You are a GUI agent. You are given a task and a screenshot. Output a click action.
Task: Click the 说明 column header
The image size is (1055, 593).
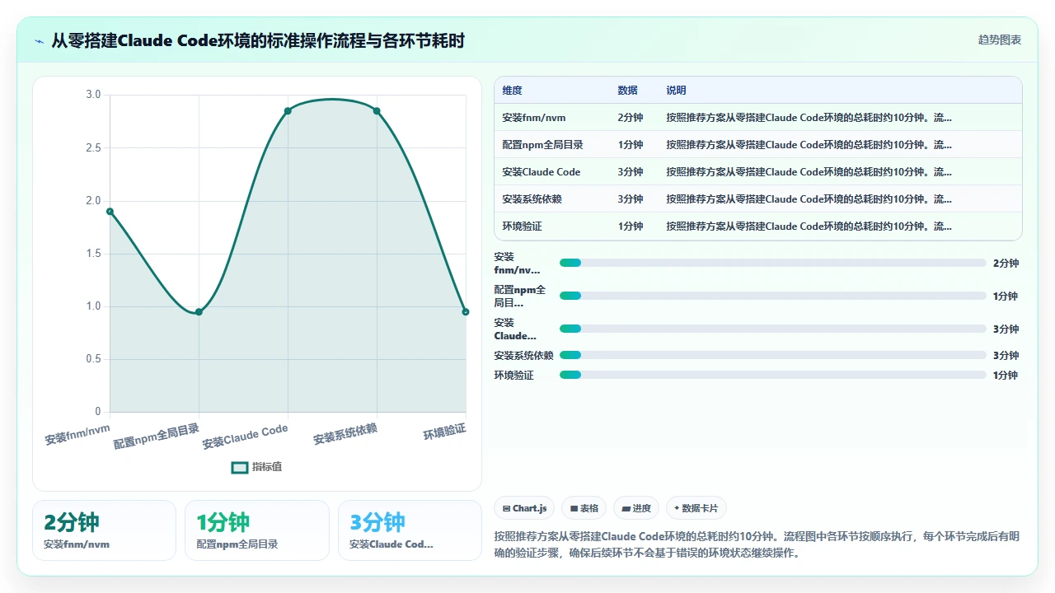tap(676, 91)
